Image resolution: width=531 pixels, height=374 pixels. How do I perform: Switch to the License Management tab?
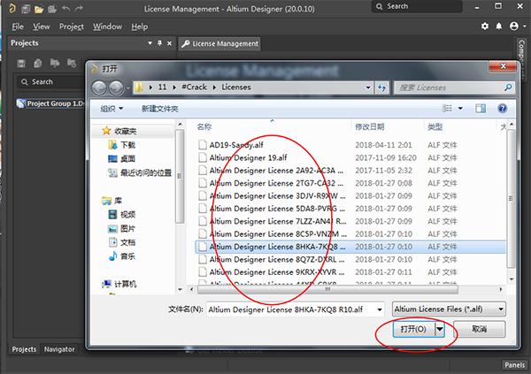pyautogui.click(x=219, y=43)
